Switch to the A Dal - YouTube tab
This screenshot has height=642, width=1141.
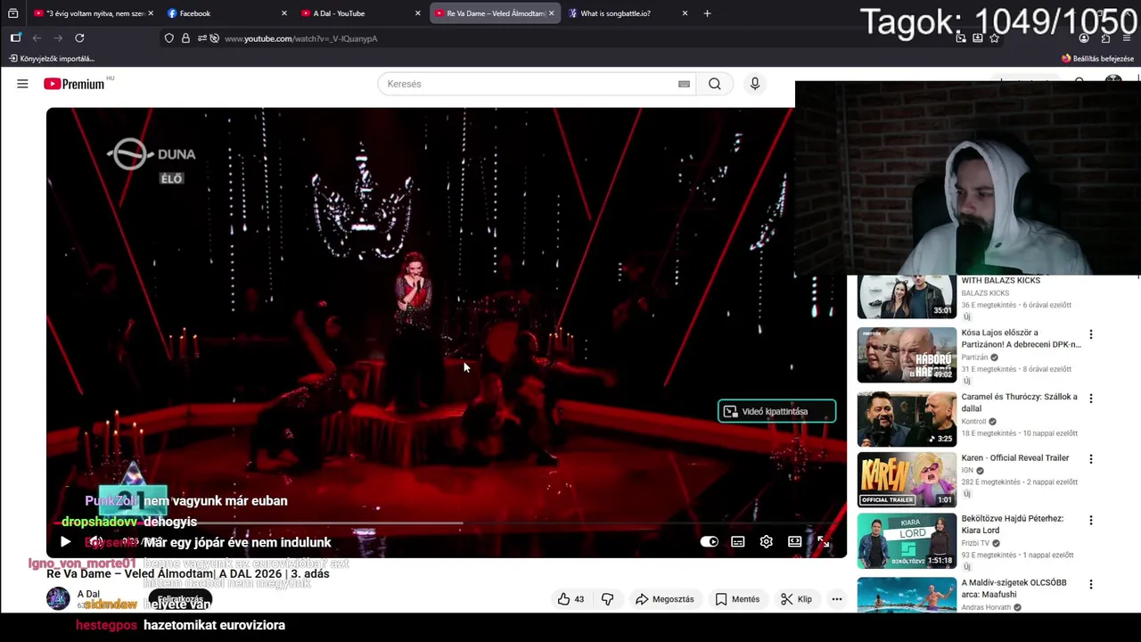click(x=361, y=13)
